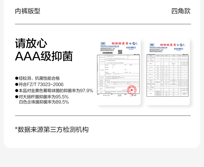Click the red official stamp on first report

click(x=132, y=90)
